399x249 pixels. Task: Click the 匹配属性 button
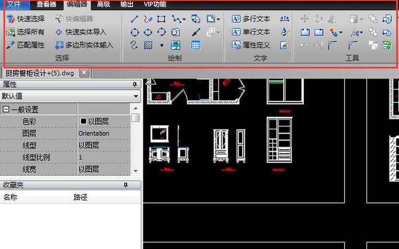click(25, 45)
